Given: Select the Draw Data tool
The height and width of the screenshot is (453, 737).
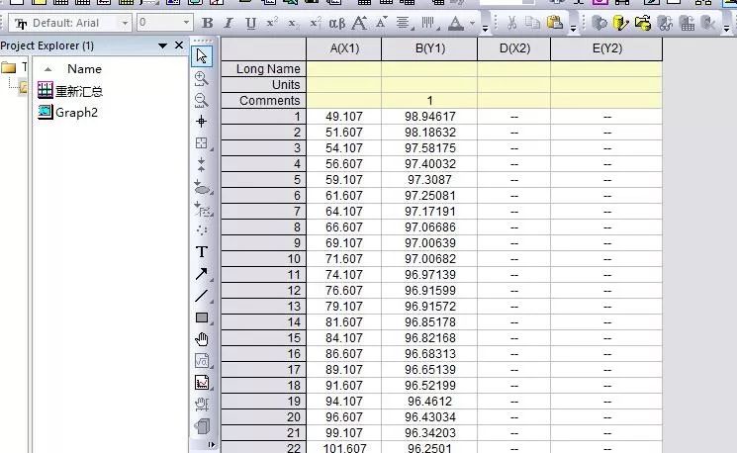Looking at the screenshot, I should [x=203, y=209].
